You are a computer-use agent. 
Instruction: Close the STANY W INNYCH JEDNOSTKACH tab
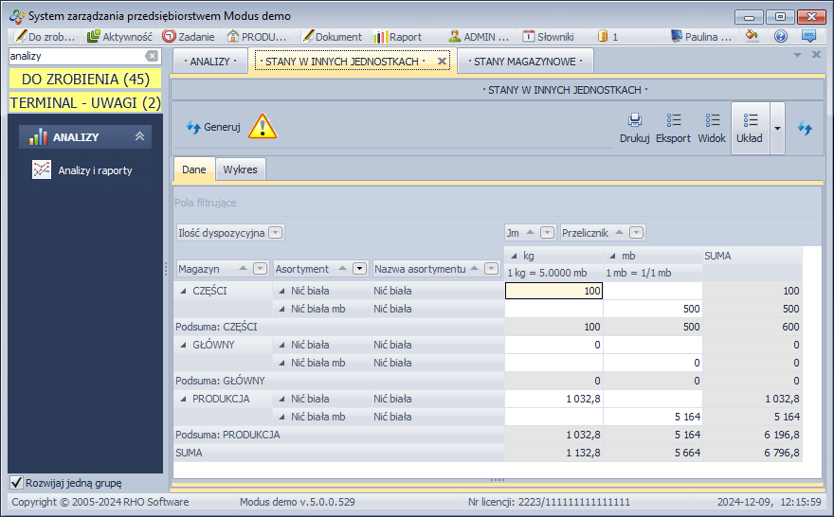pos(442,62)
